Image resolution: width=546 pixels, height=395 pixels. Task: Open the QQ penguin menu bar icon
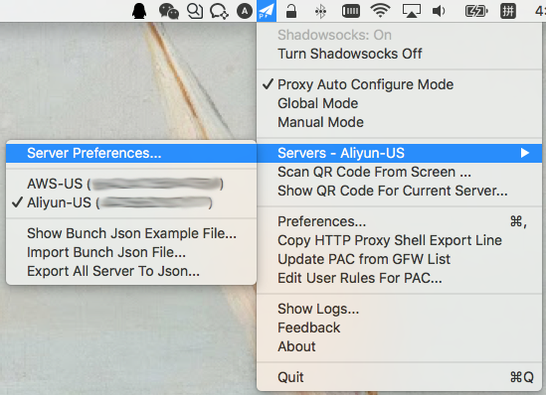pyautogui.click(x=139, y=12)
